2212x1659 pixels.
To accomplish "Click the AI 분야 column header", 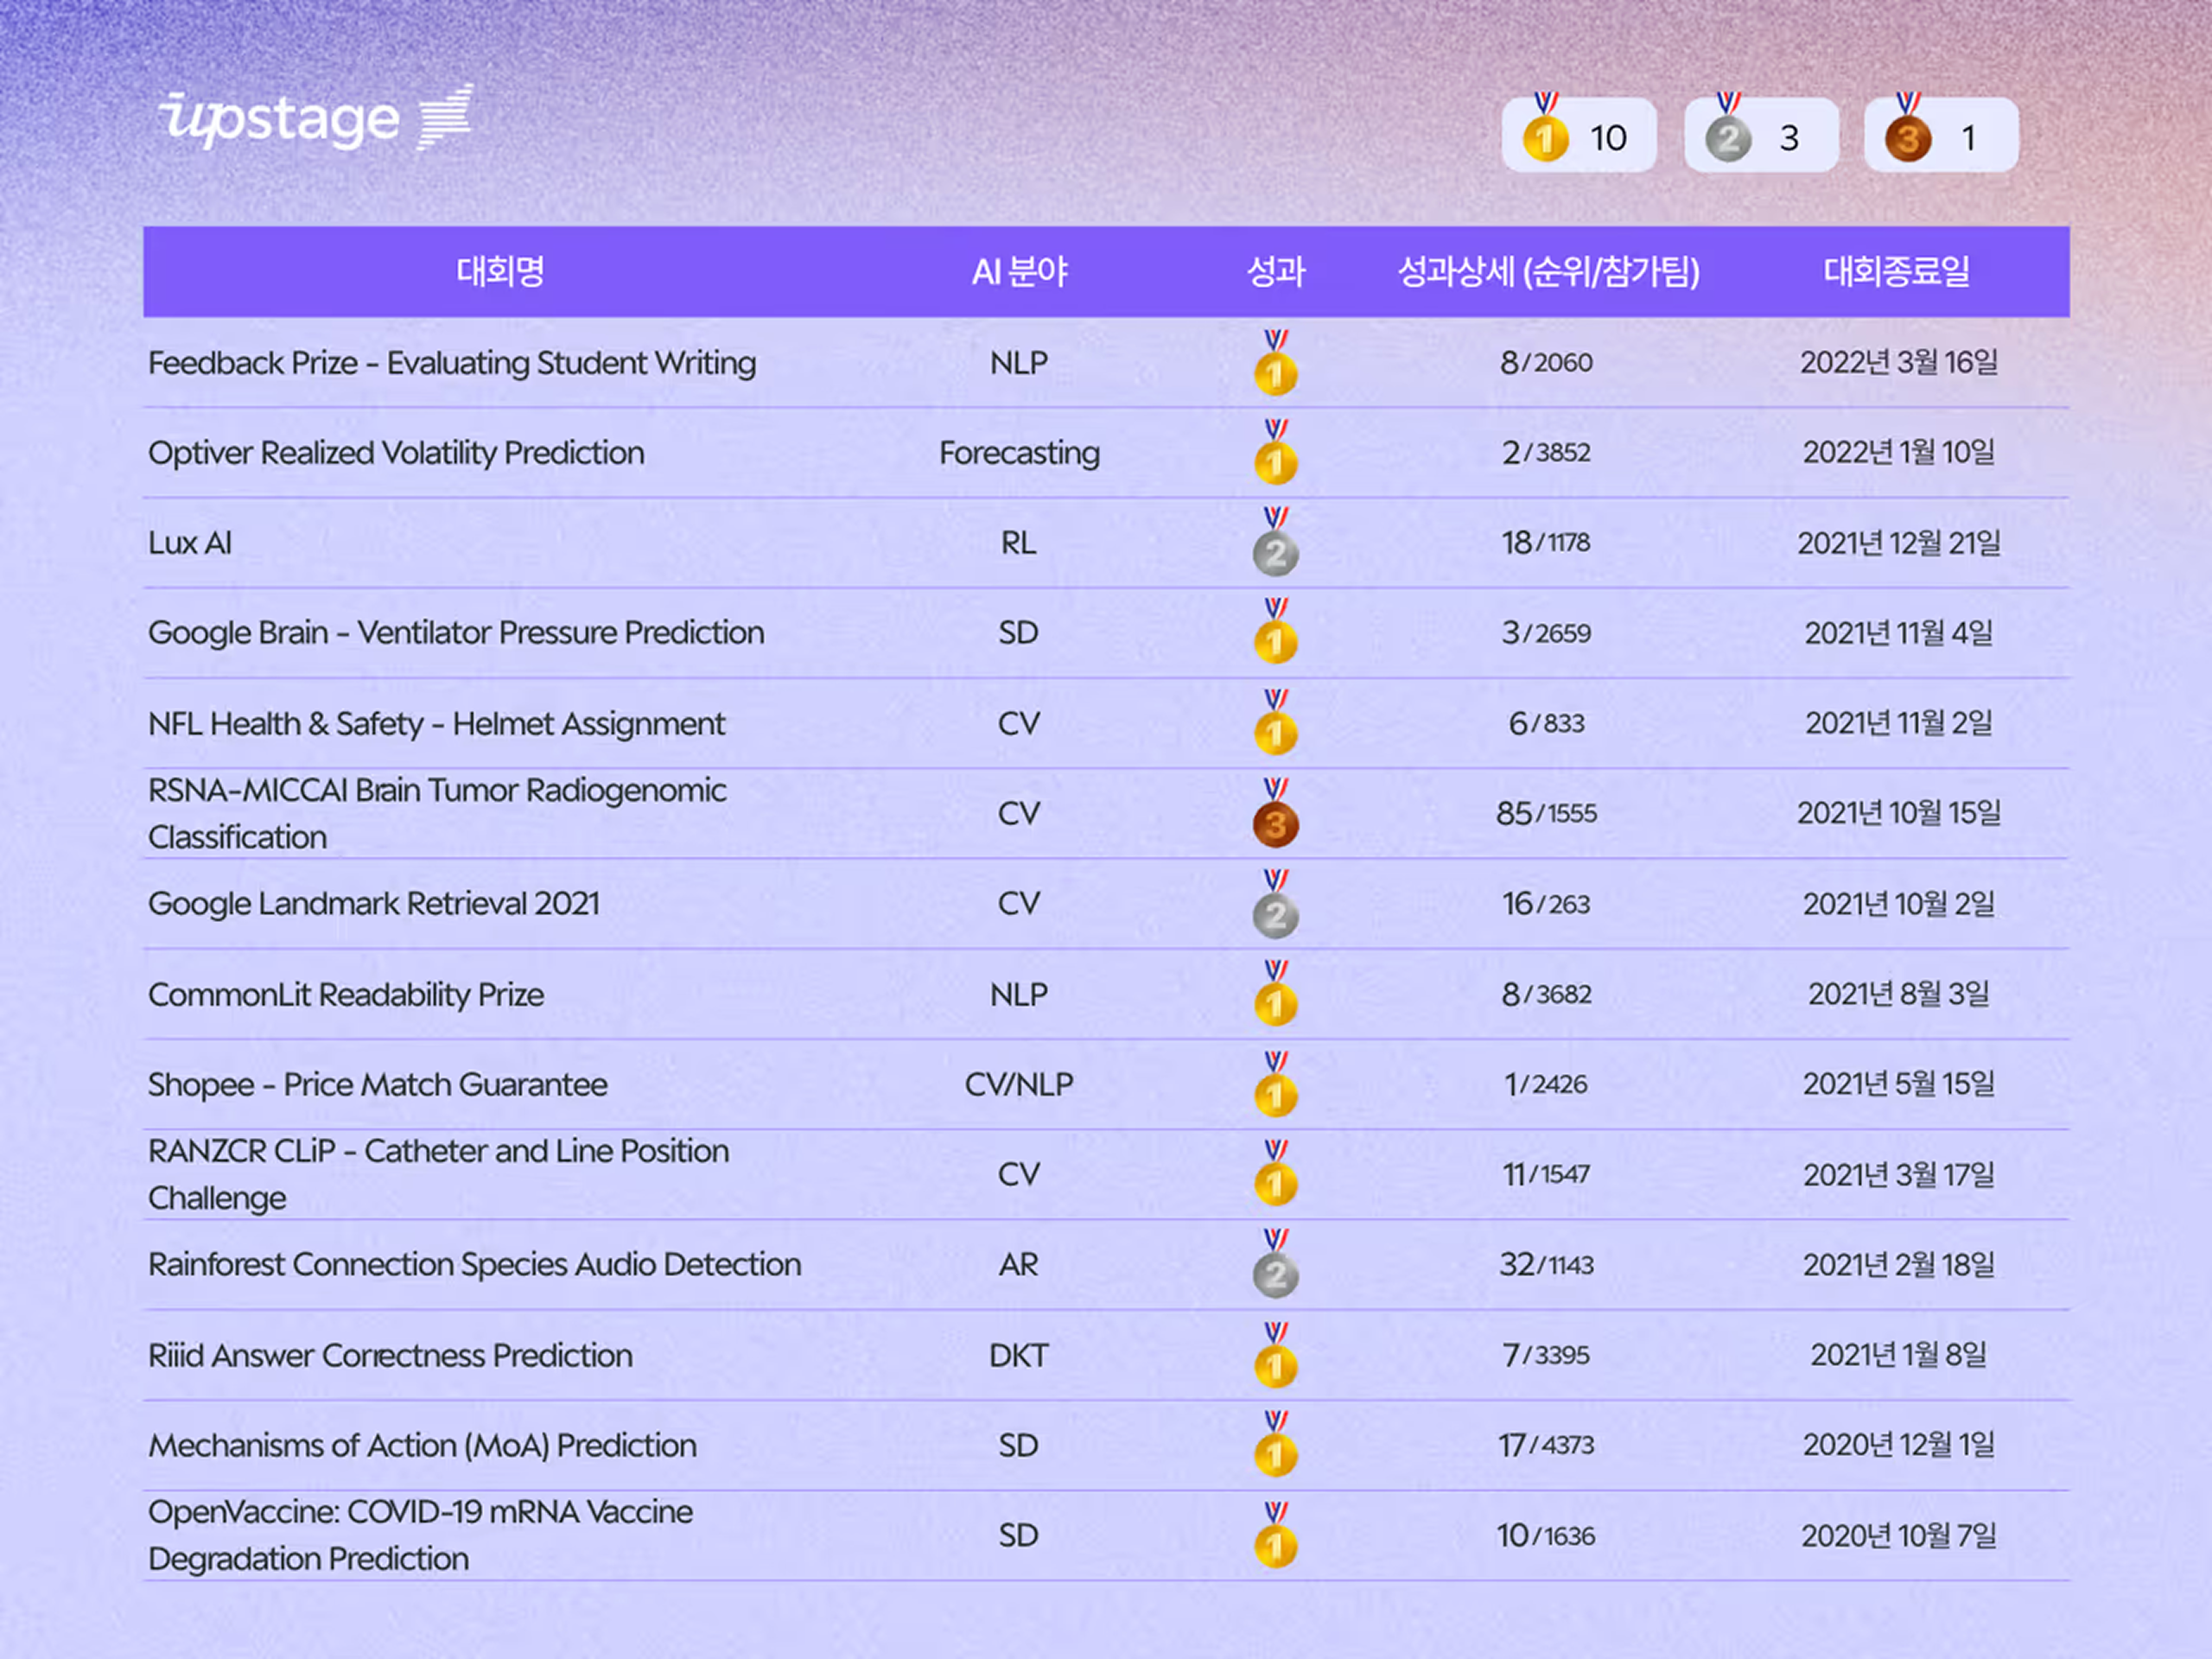I will click(x=1019, y=272).
